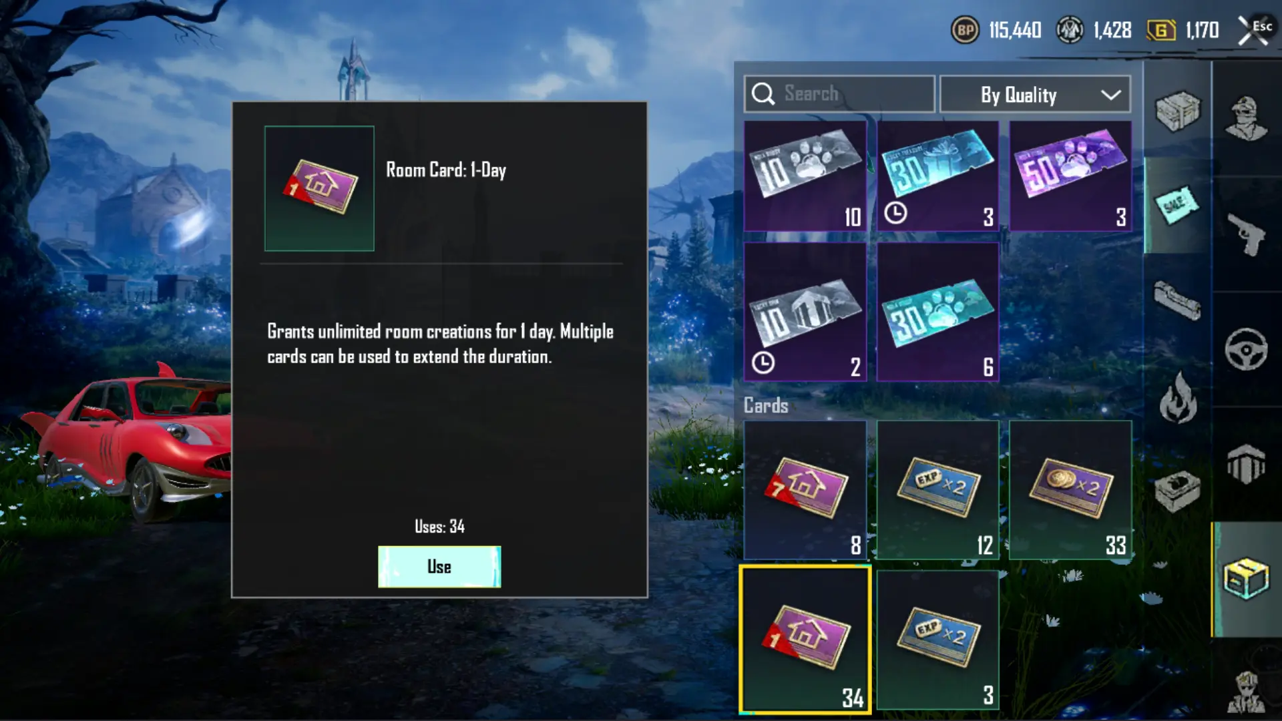
Task: Select the yellow box utility tab
Action: coord(1246,578)
